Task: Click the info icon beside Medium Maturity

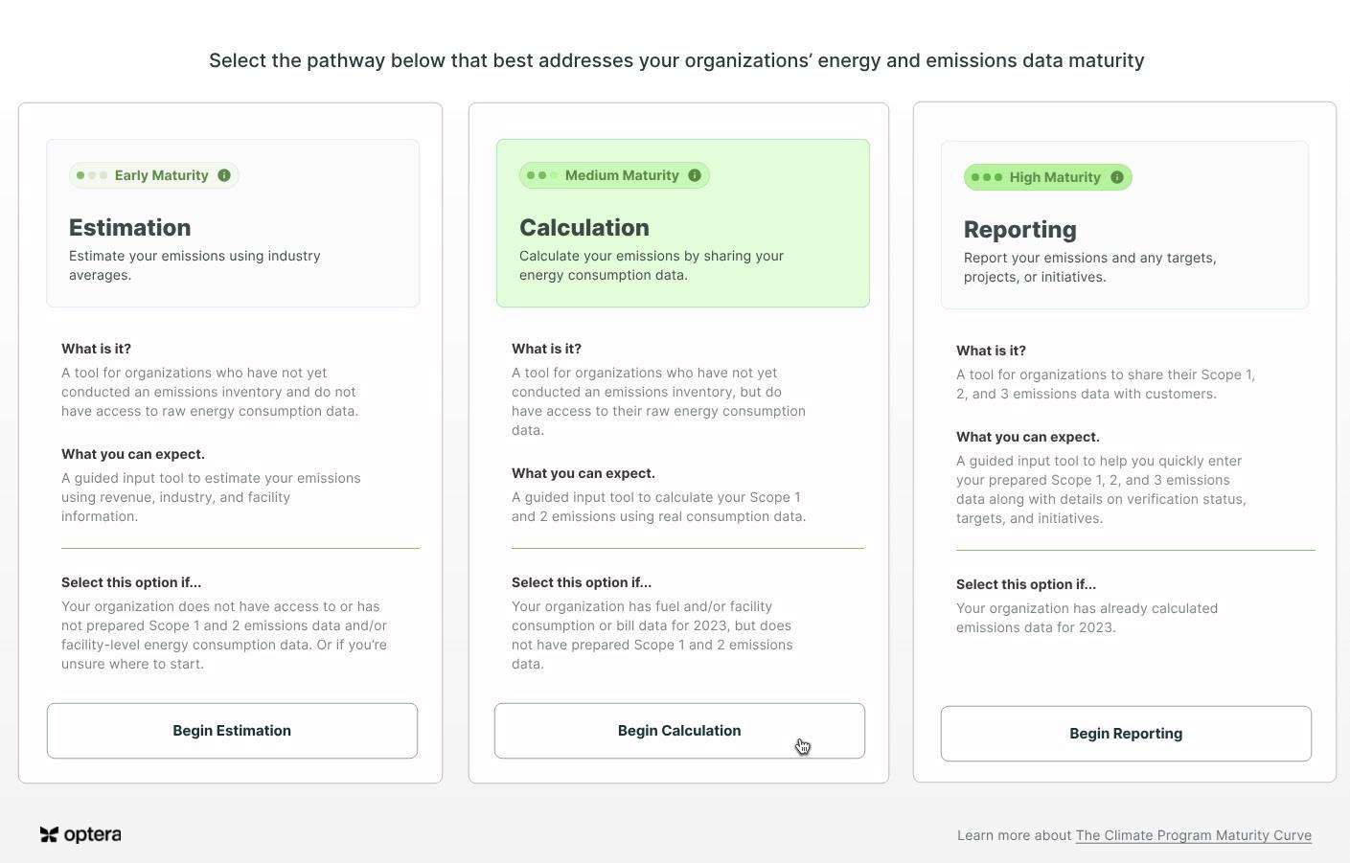Action: [x=695, y=175]
